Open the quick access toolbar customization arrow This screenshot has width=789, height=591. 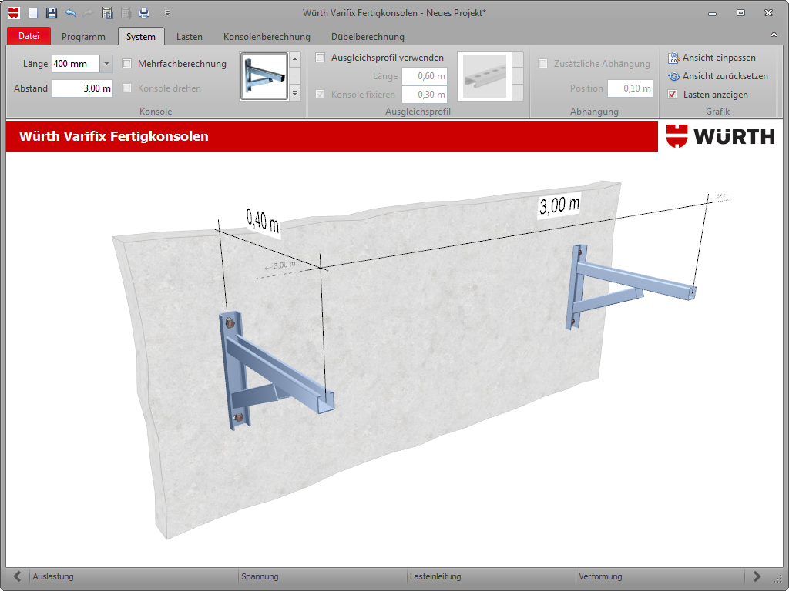pyautogui.click(x=167, y=12)
